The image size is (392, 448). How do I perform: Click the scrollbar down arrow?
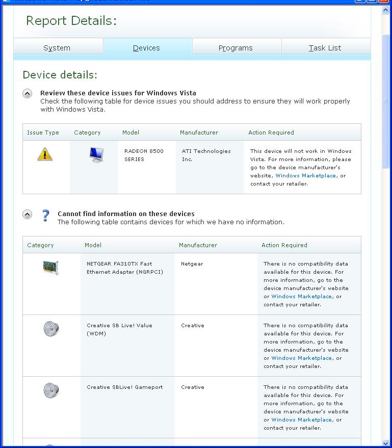[385, 443]
